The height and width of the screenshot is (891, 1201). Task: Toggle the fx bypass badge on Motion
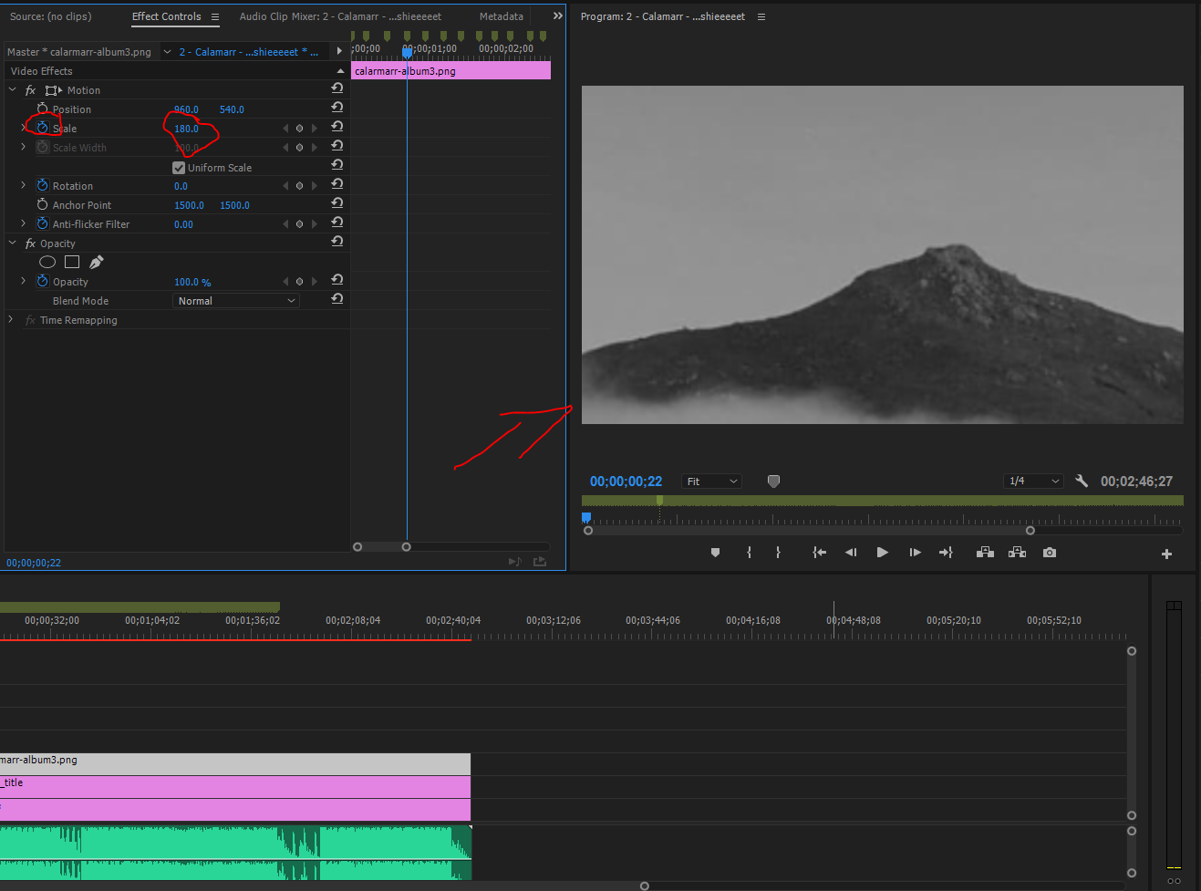pos(30,89)
